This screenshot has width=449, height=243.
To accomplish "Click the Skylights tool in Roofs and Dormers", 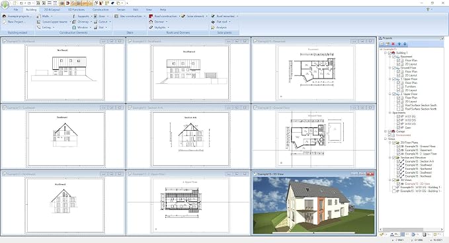I will [157, 28].
